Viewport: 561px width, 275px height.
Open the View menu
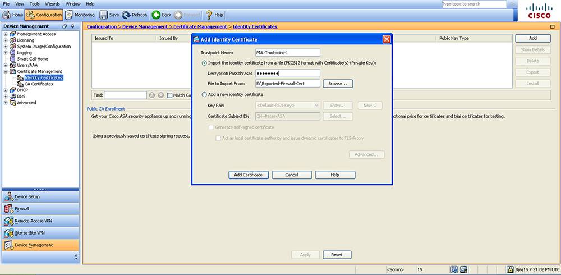tap(20, 4)
